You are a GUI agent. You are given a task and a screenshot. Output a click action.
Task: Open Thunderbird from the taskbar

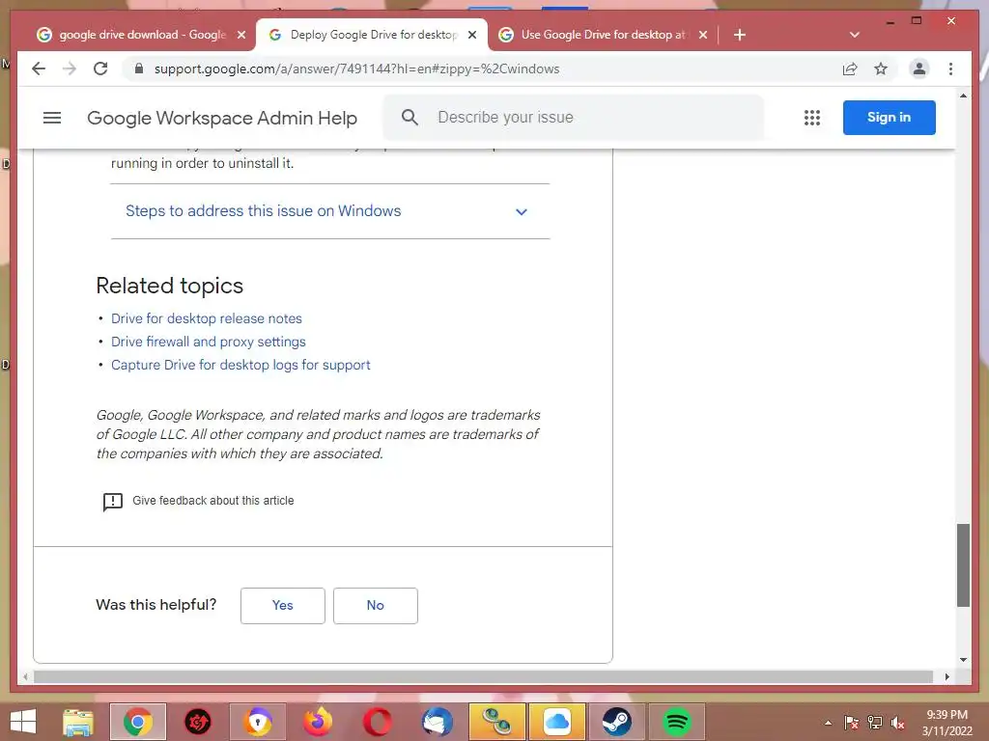[438, 722]
